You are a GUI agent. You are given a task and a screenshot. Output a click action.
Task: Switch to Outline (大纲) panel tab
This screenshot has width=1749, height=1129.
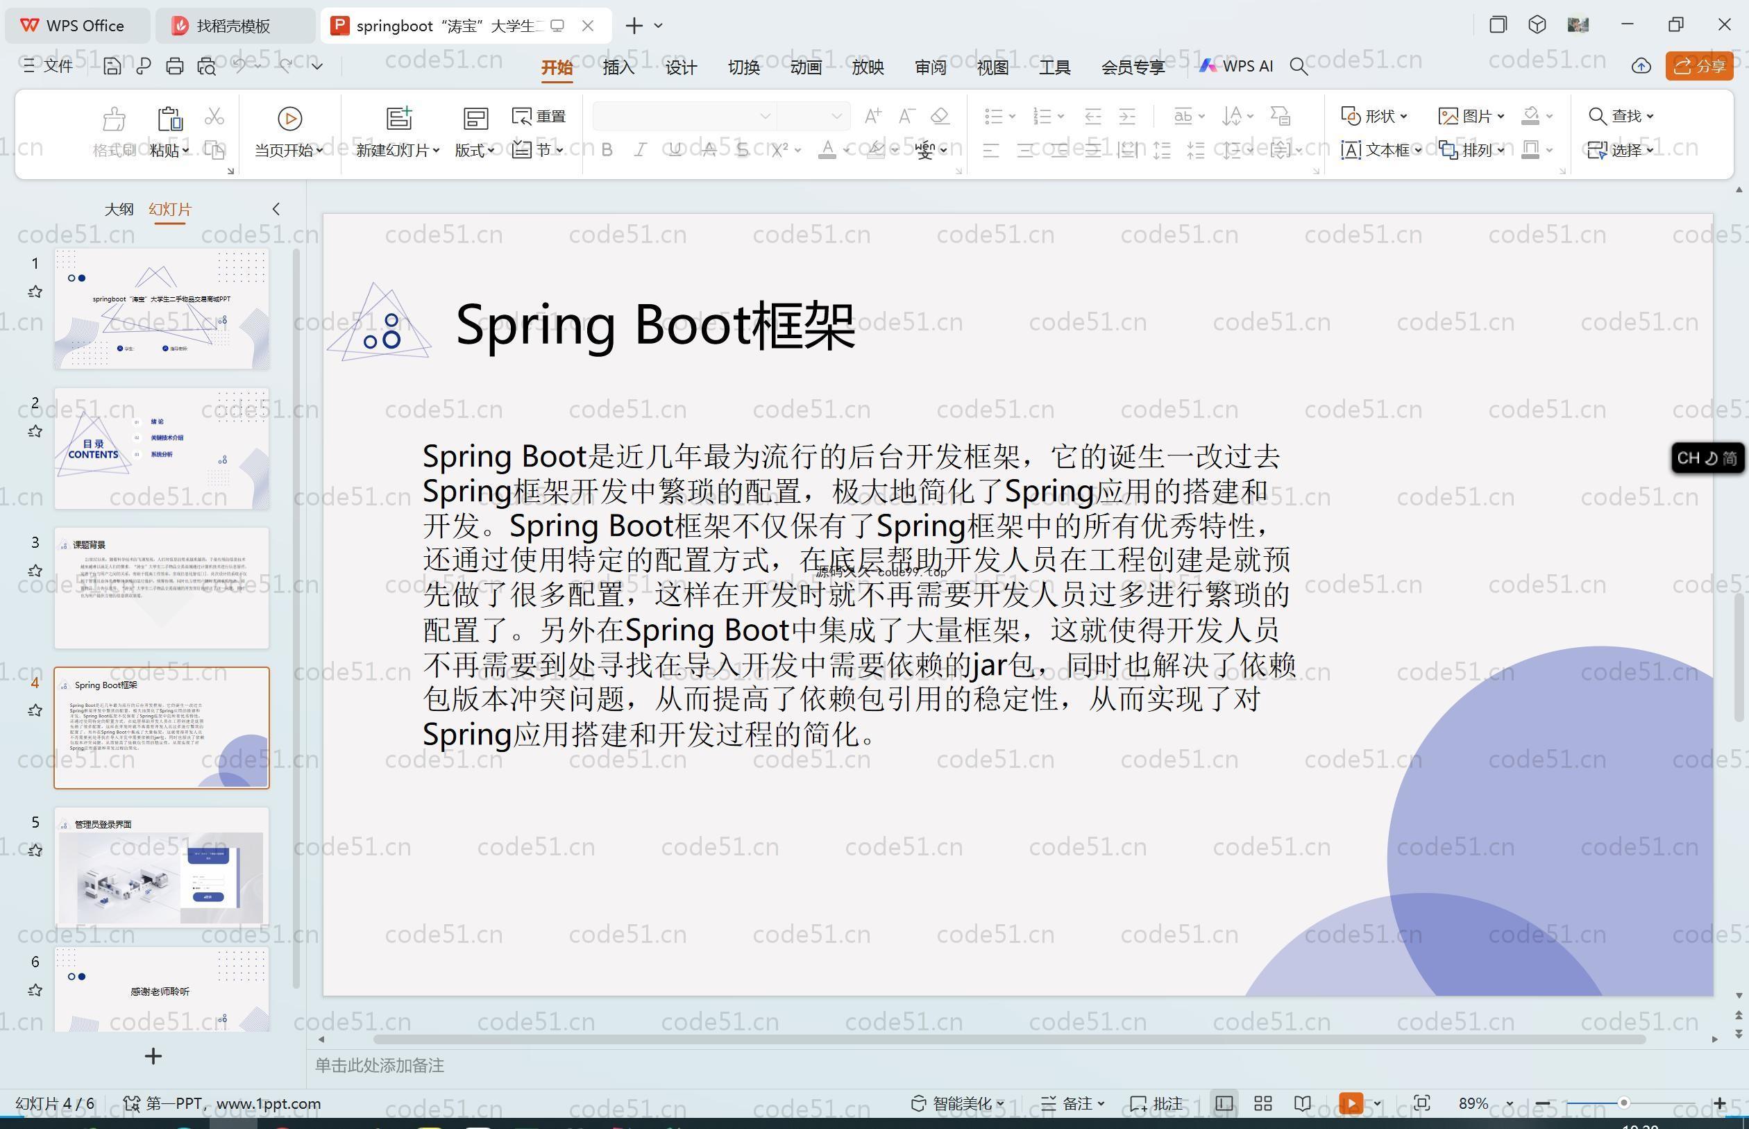pos(119,209)
